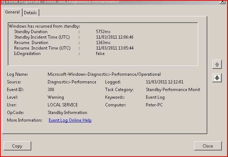Click the Standby Incident Time (UTC) label
228x157 pixels.
[x=42, y=37]
